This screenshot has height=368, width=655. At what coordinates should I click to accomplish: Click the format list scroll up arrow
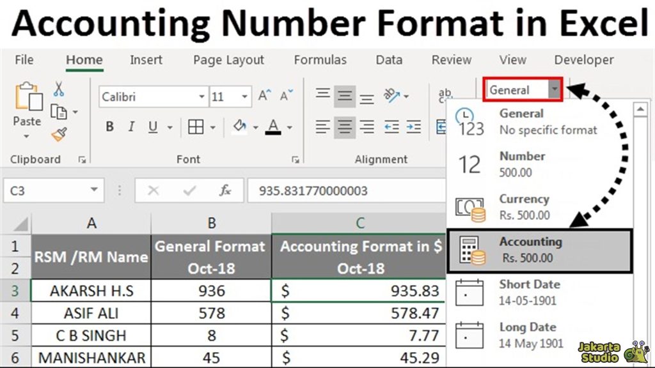point(640,110)
